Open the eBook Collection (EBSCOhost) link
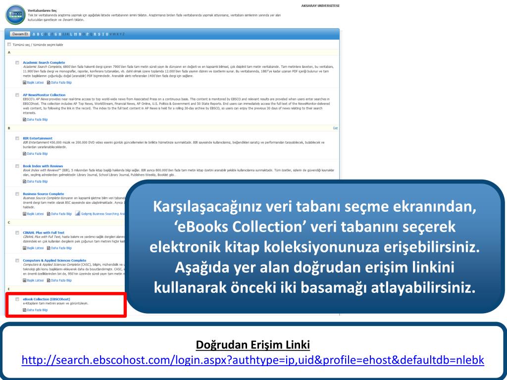This screenshot has height=380, width=507. tap(46, 299)
